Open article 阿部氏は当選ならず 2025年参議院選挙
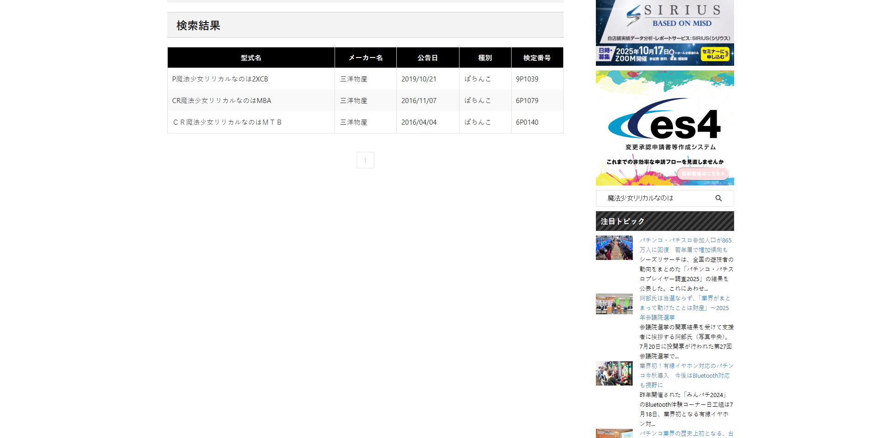This screenshot has height=438, width=877. (x=685, y=308)
